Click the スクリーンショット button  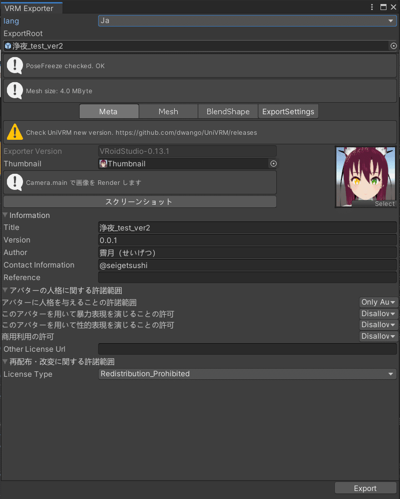(x=140, y=202)
